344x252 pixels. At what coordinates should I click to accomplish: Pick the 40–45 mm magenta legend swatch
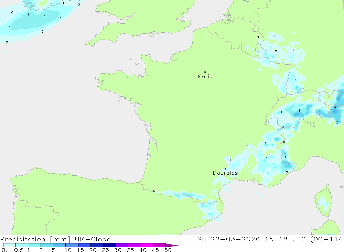(147, 245)
